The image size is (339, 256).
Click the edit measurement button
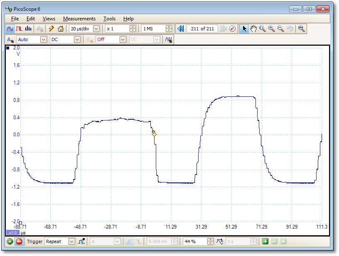click(x=283, y=241)
